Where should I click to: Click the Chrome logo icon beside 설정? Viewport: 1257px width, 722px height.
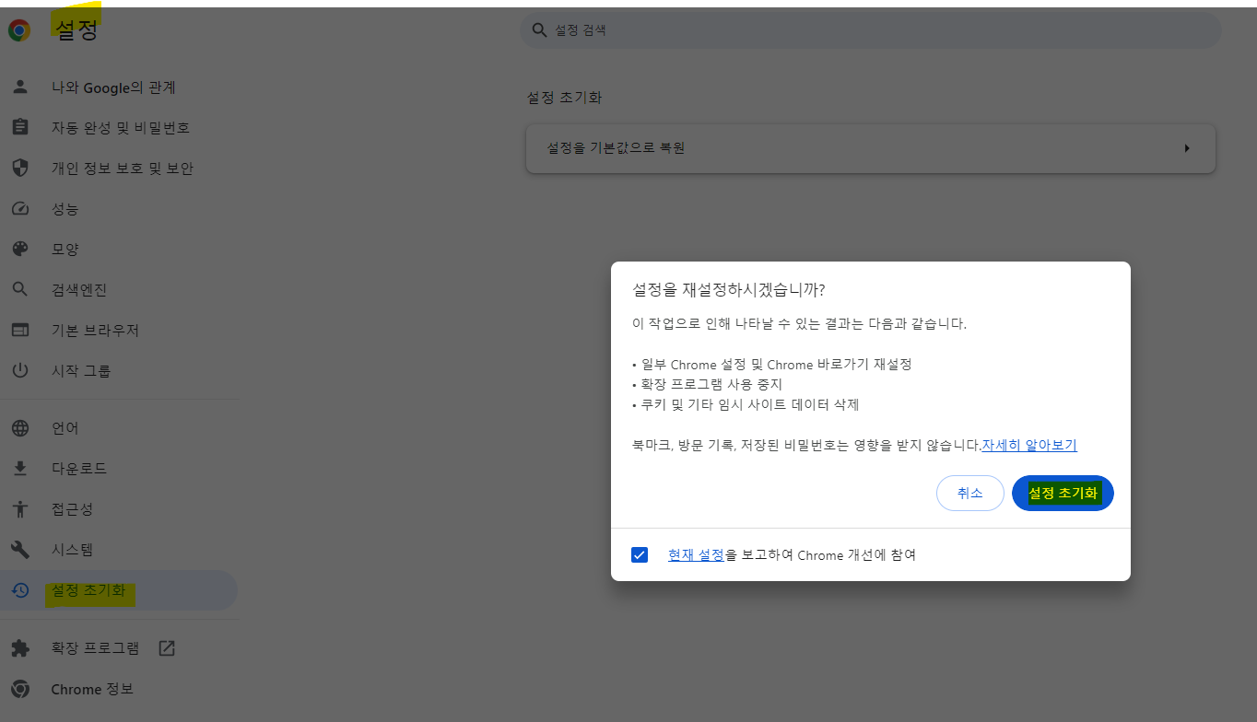[19, 30]
